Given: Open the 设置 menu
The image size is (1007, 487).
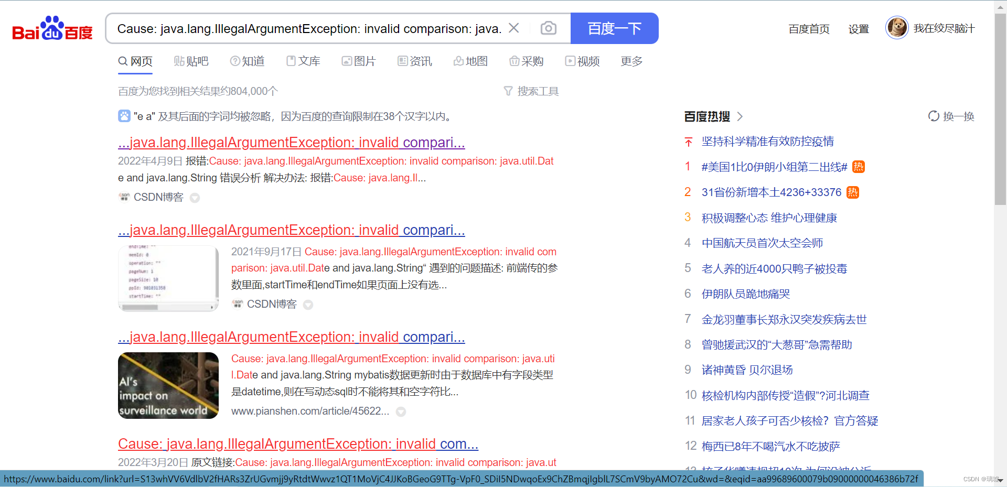Looking at the screenshot, I should (859, 29).
